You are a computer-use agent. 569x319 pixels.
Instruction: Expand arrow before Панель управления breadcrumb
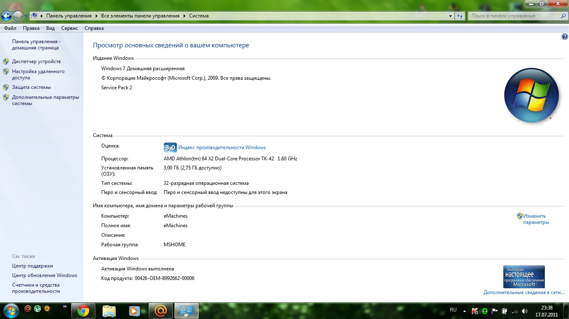pos(42,16)
